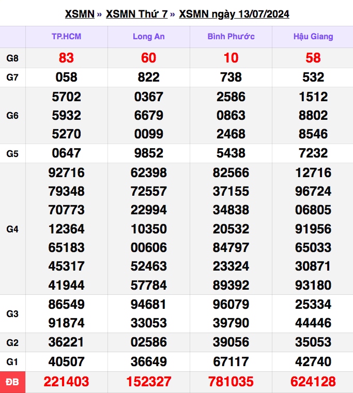The width and height of the screenshot is (353, 393).
Task: Click G5 value 5438
Action: (231, 153)
